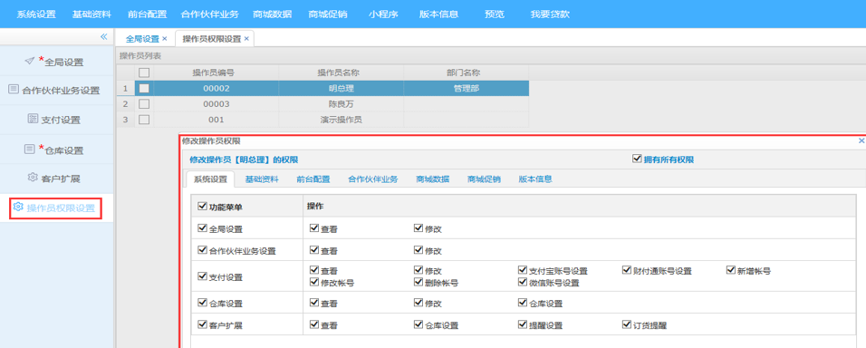866x348 pixels.
Task: Switch to 前台配置 tab in permission dialog
Action: pos(313,179)
